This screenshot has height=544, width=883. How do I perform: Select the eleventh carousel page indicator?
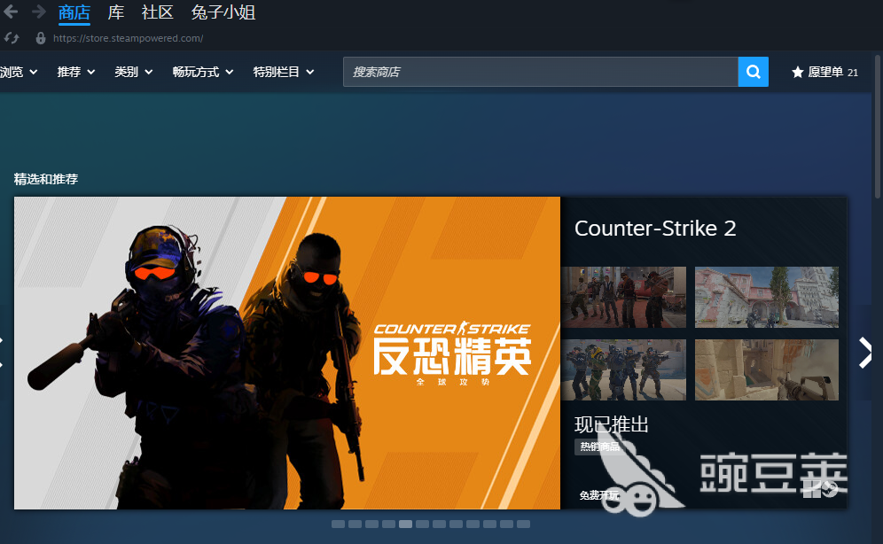[x=506, y=524]
